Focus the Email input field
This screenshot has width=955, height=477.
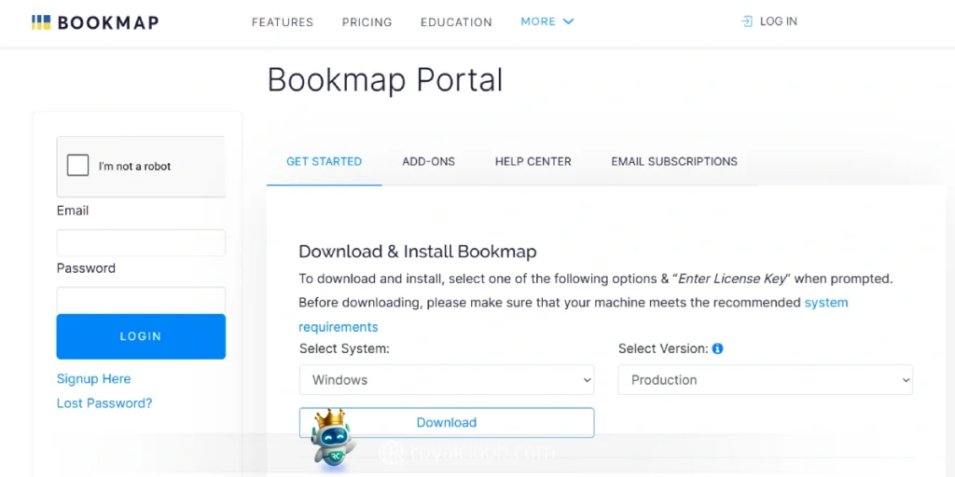click(x=142, y=243)
